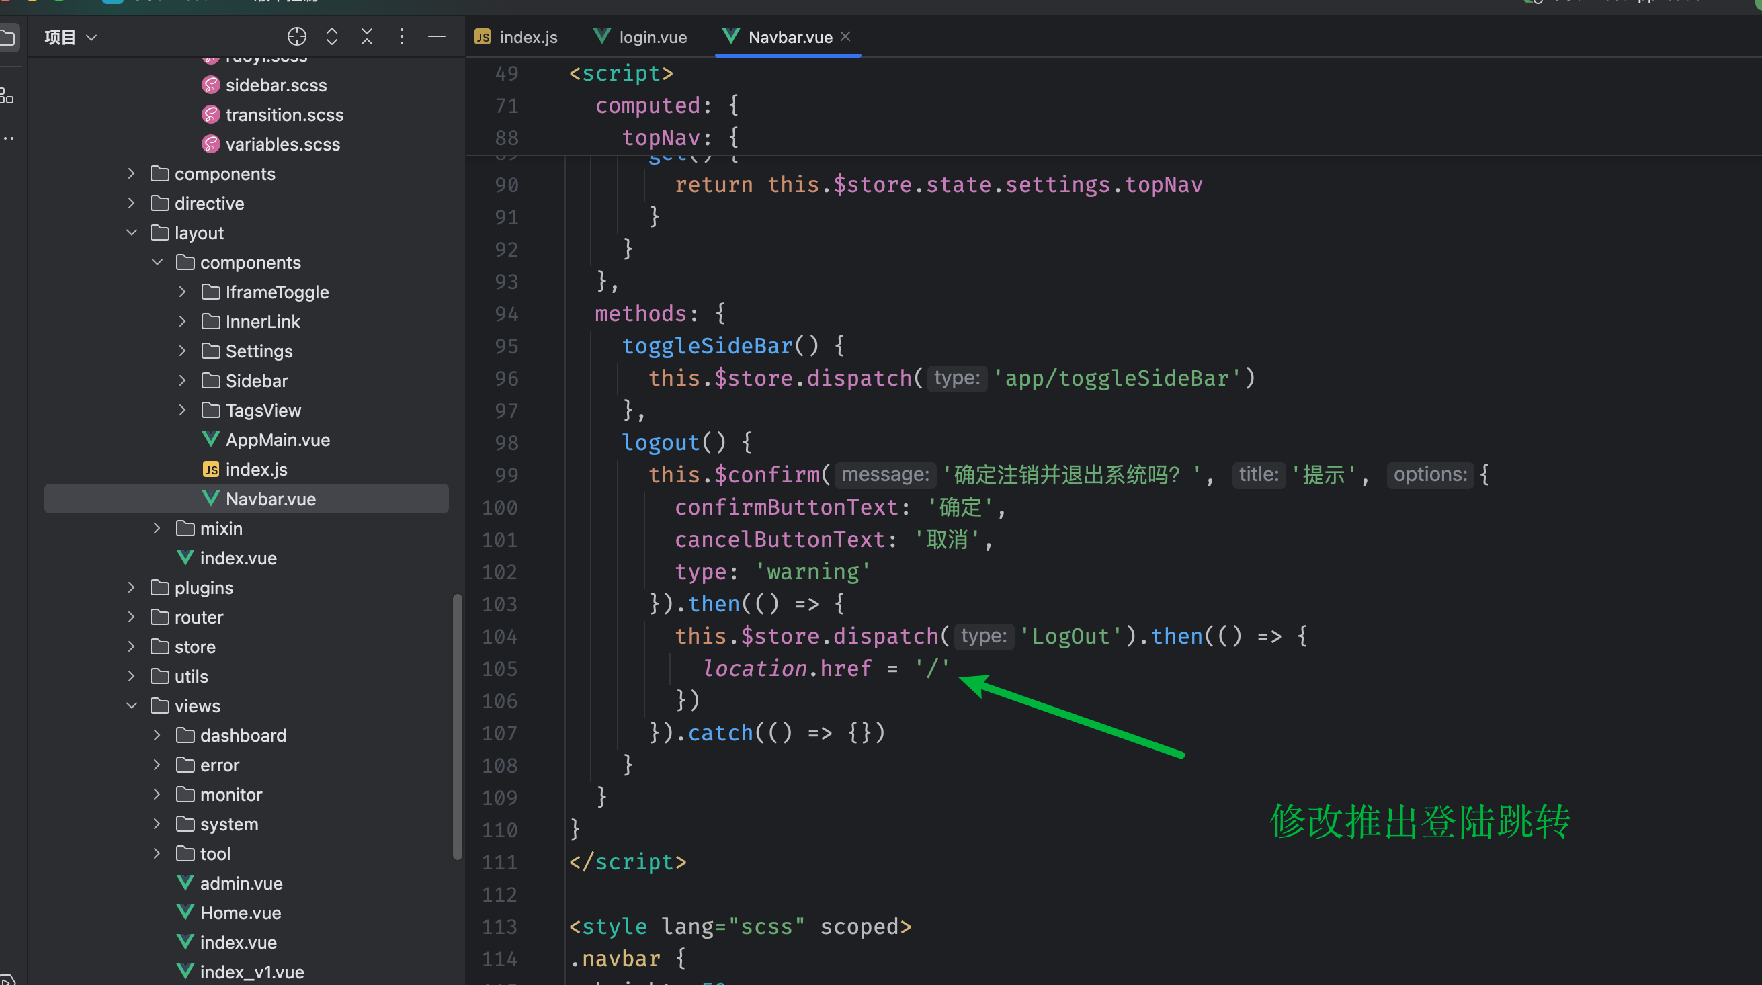The image size is (1762, 985).
Task: Place cursor on location.href line 105
Action: tap(827, 669)
